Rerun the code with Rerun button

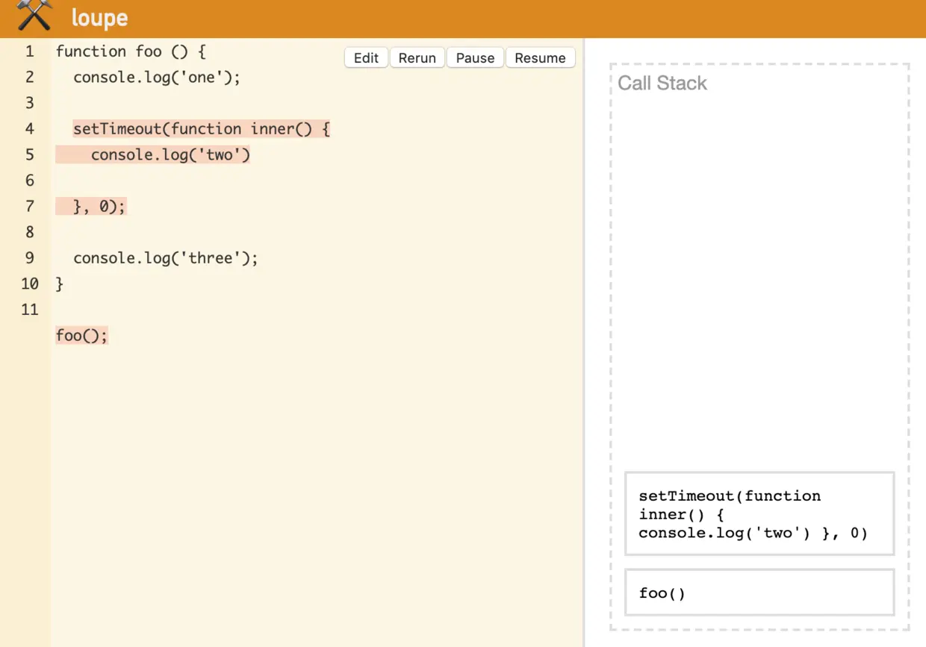click(417, 58)
